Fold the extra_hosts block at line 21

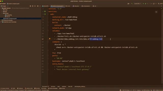[x=48, y=64]
